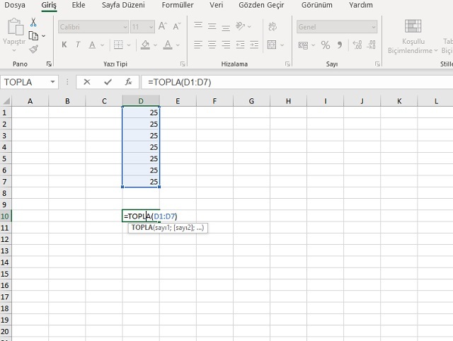Click the merge and center icon
Screen dimensions: 453x341
click(272, 45)
